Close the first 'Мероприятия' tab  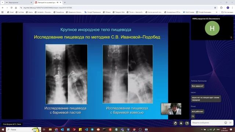(x=31, y=3)
